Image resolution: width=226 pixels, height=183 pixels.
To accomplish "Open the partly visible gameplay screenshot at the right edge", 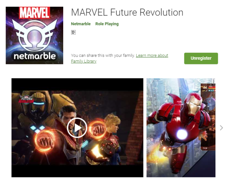I will pyautogui.click(x=208, y=117).
